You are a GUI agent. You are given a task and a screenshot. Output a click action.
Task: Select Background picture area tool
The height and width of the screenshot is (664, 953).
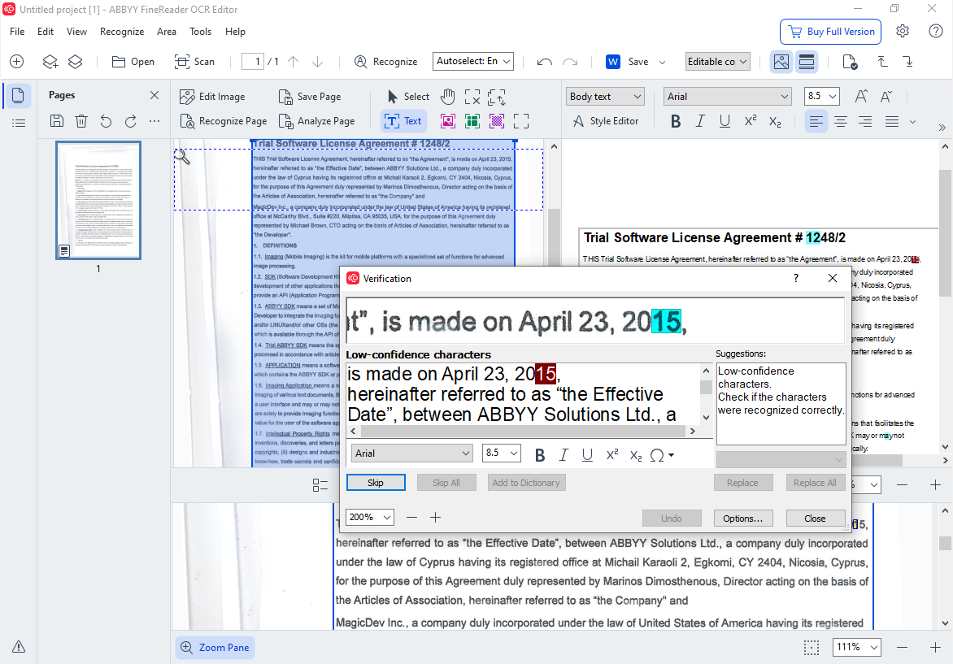click(497, 121)
